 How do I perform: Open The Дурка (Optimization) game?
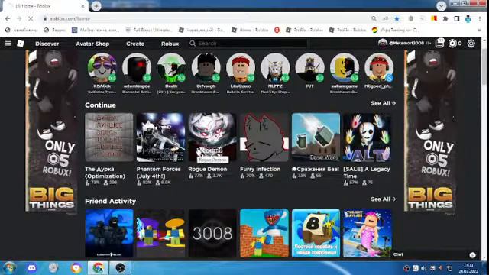pos(108,137)
